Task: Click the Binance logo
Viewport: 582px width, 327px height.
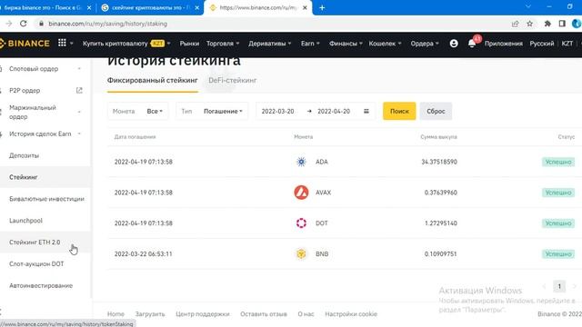Action: [x=25, y=44]
